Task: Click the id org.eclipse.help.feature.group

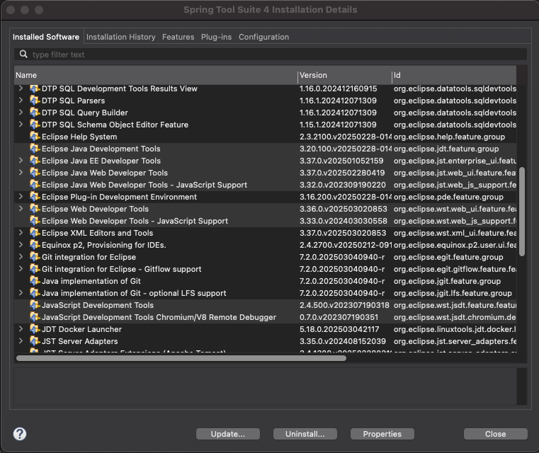Action: point(449,137)
